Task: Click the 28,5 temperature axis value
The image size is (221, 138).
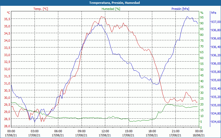Action: point(7,119)
